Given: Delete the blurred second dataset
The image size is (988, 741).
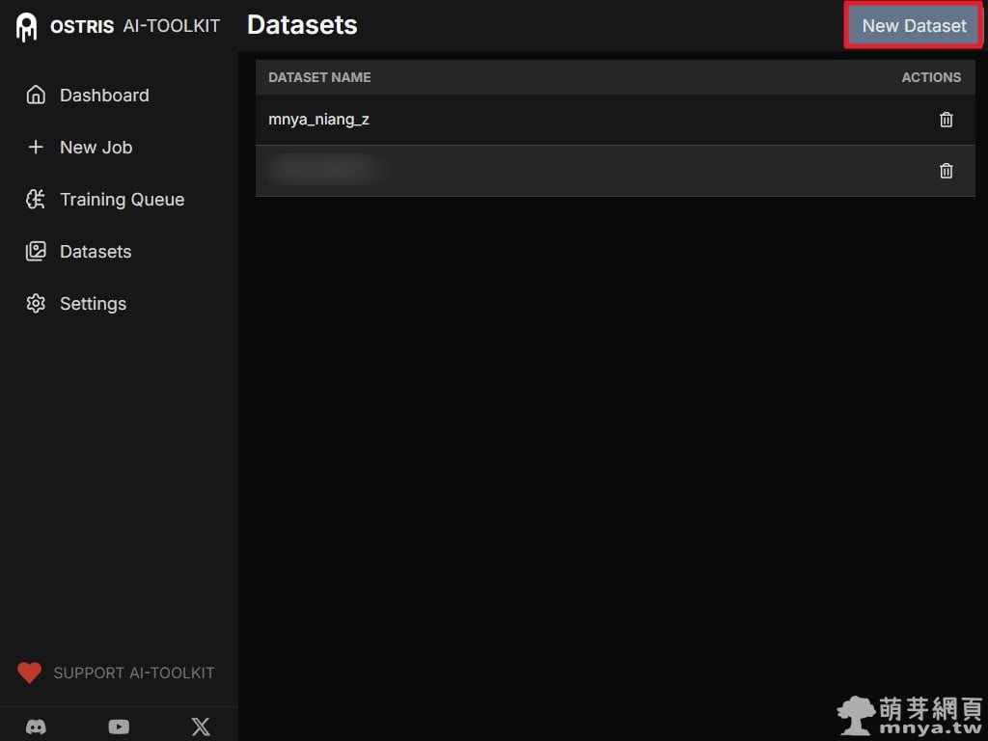Looking at the screenshot, I should tap(946, 171).
